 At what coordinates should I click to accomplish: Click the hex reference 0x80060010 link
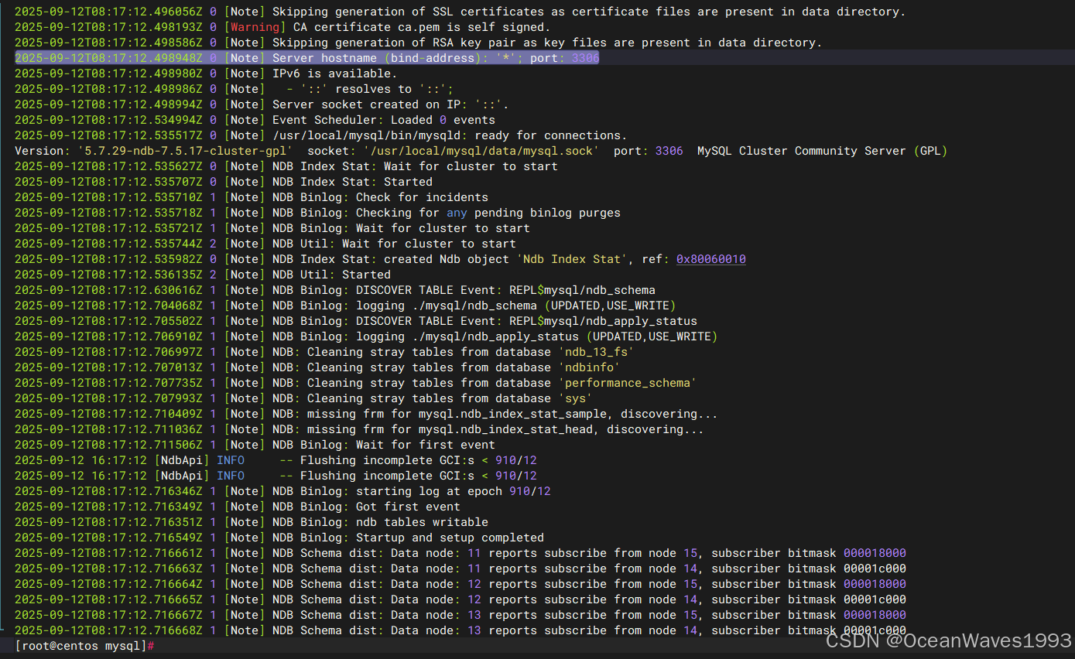pos(711,259)
